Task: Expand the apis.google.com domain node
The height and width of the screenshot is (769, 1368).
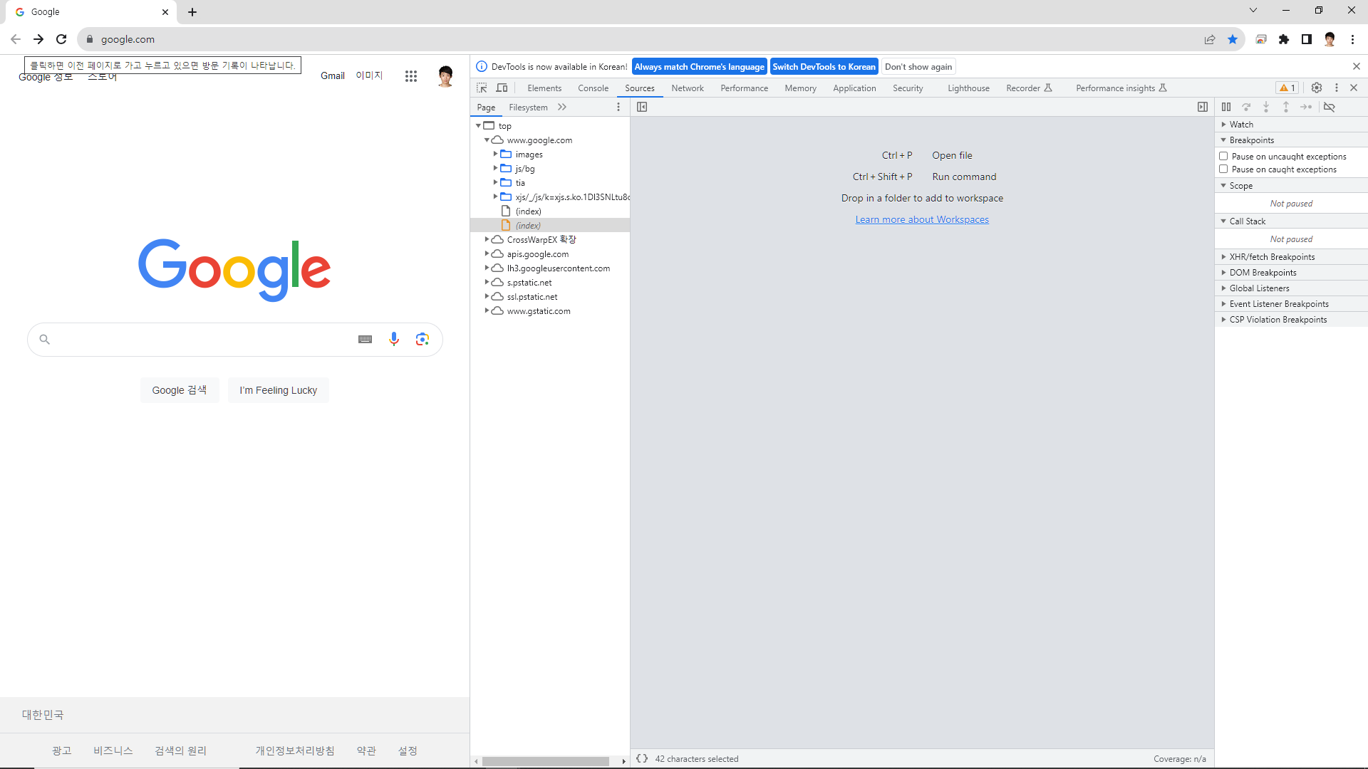Action: 487,253
